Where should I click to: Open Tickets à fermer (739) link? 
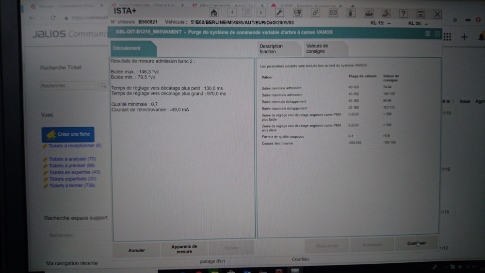72,186
